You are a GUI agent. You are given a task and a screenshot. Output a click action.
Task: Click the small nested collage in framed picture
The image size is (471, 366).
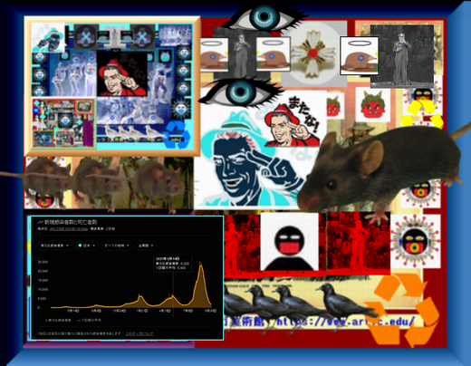tap(63, 123)
